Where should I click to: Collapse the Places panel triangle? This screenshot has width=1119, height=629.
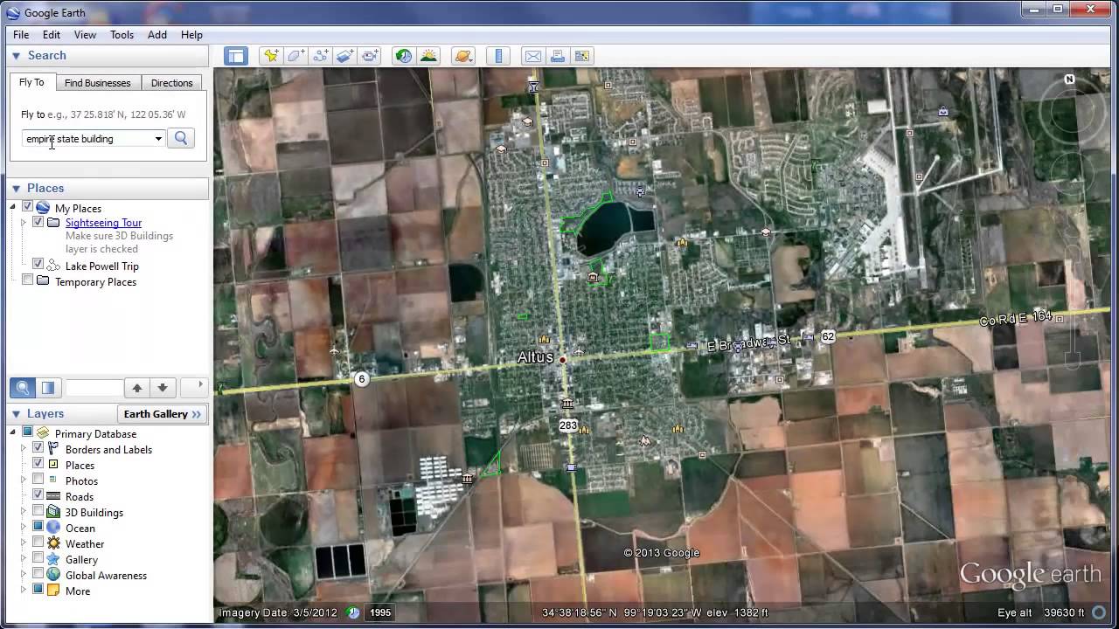tap(16, 188)
